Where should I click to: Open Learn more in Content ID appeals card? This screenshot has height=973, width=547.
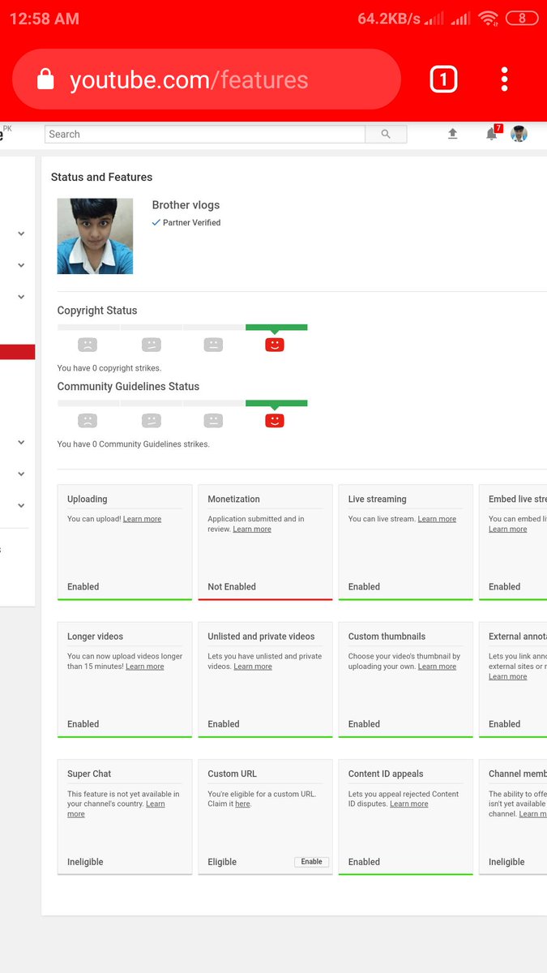coord(409,804)
